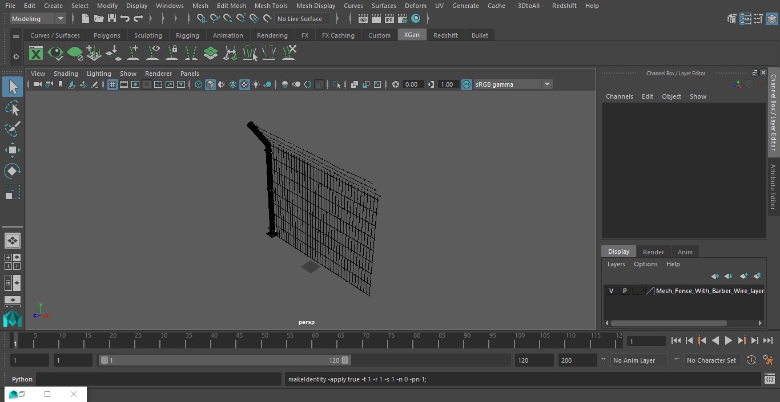Open the sRGB gamma view transform dropdown
This screenshot has height=402, width=780.
click(513, 84)
